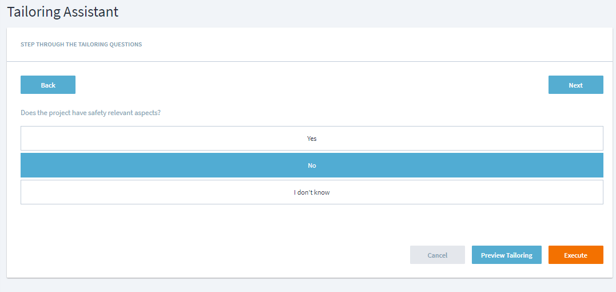This screenshot has width=616, height=292.
Task: Go back to the previous tailoring question
Action: tap(48, 85)
